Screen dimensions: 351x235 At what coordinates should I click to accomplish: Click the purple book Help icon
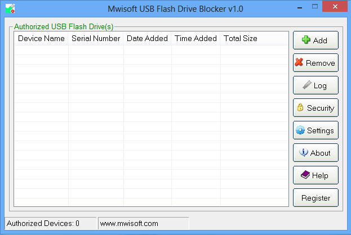point(305,175)
